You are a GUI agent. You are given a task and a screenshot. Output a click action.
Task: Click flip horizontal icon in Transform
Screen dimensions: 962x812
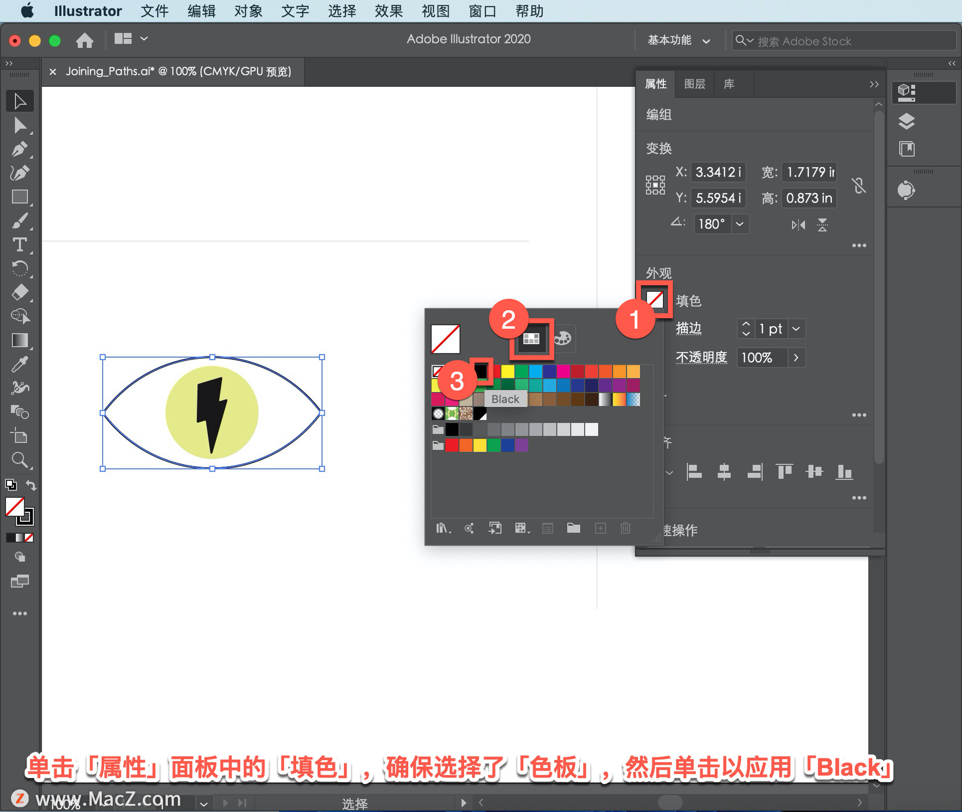798,225
